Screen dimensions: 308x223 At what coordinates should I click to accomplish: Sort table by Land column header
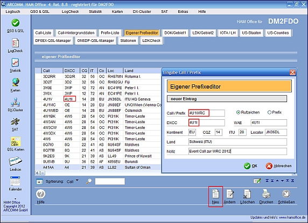coord(142,70)
